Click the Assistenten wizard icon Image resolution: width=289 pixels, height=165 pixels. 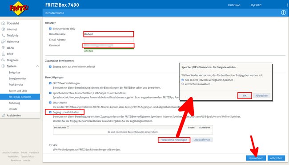coord(3,115)
